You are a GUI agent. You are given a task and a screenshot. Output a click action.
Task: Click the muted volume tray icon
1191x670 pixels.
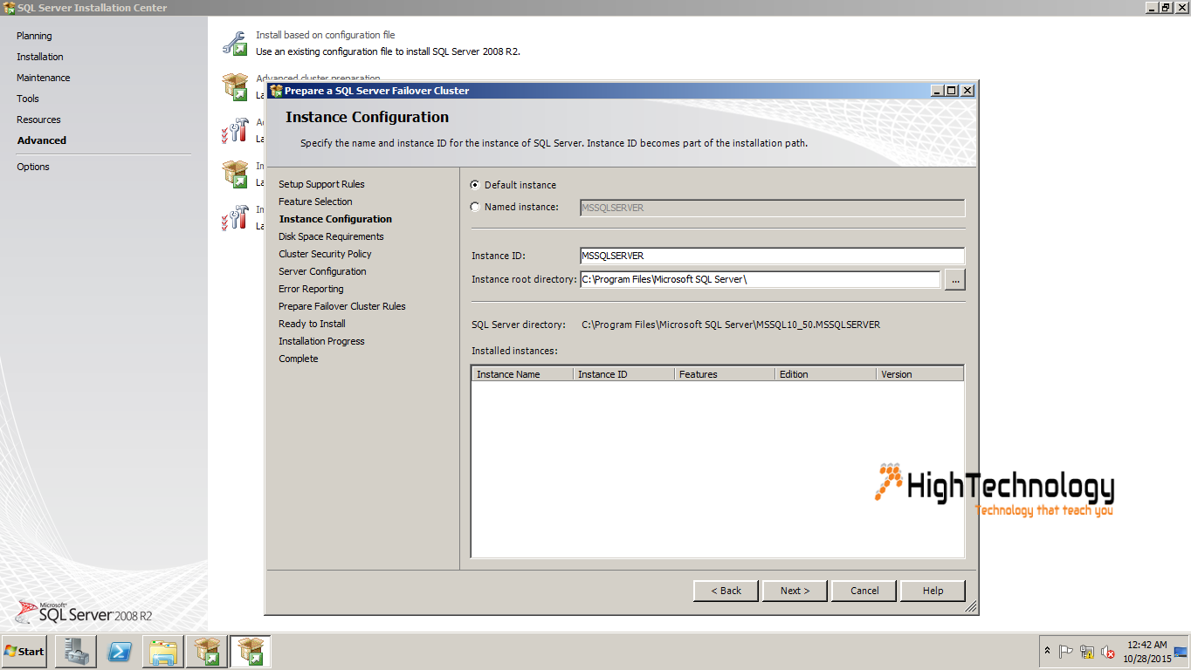point(1108,652)
